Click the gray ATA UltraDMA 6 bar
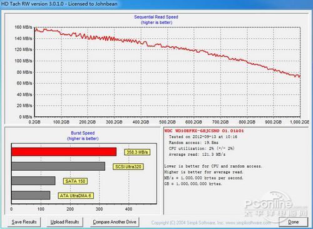313x229 pixels. coord(31,195)
